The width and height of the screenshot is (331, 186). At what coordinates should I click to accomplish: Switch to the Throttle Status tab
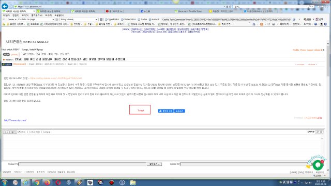click(191, 11)
